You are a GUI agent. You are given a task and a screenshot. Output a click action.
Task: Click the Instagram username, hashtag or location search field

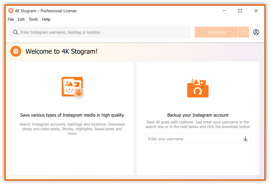[x=100, y=32]
